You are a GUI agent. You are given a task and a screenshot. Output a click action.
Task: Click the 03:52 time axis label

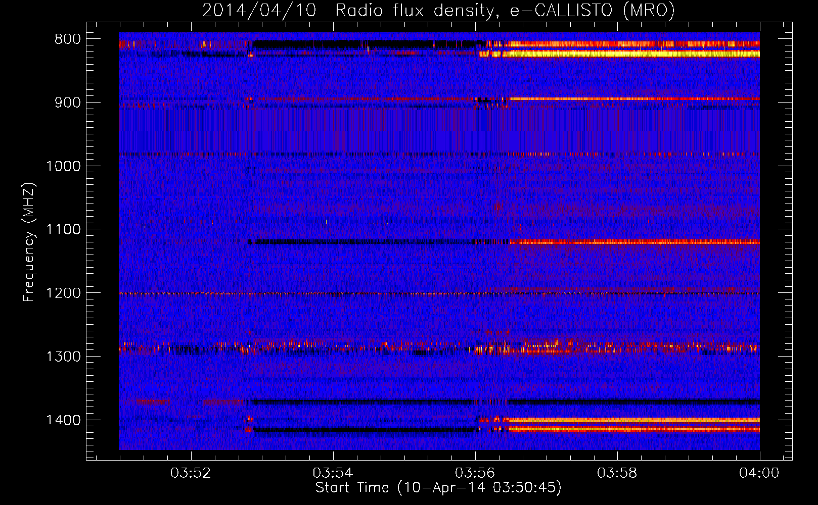(191, 473)
